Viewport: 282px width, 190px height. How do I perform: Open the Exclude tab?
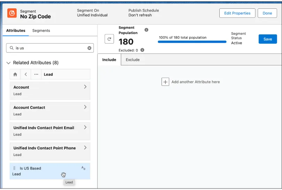133,60
